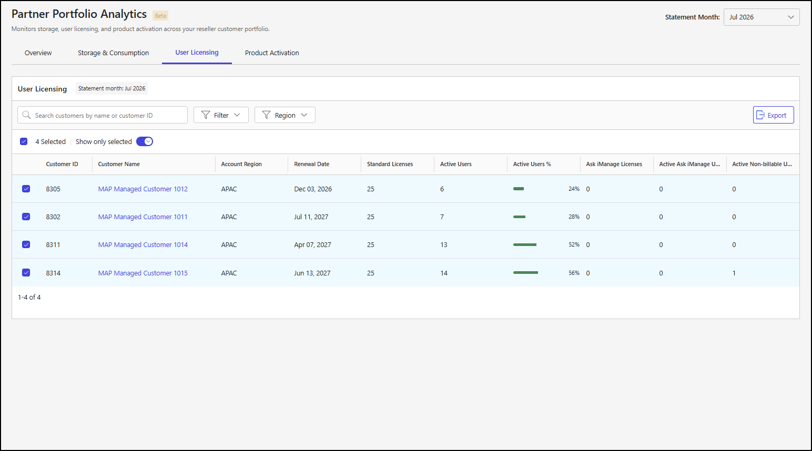This screenshot has width=812, height=451.
Task: Click the search magnifier icon
Action: point(26,115)
